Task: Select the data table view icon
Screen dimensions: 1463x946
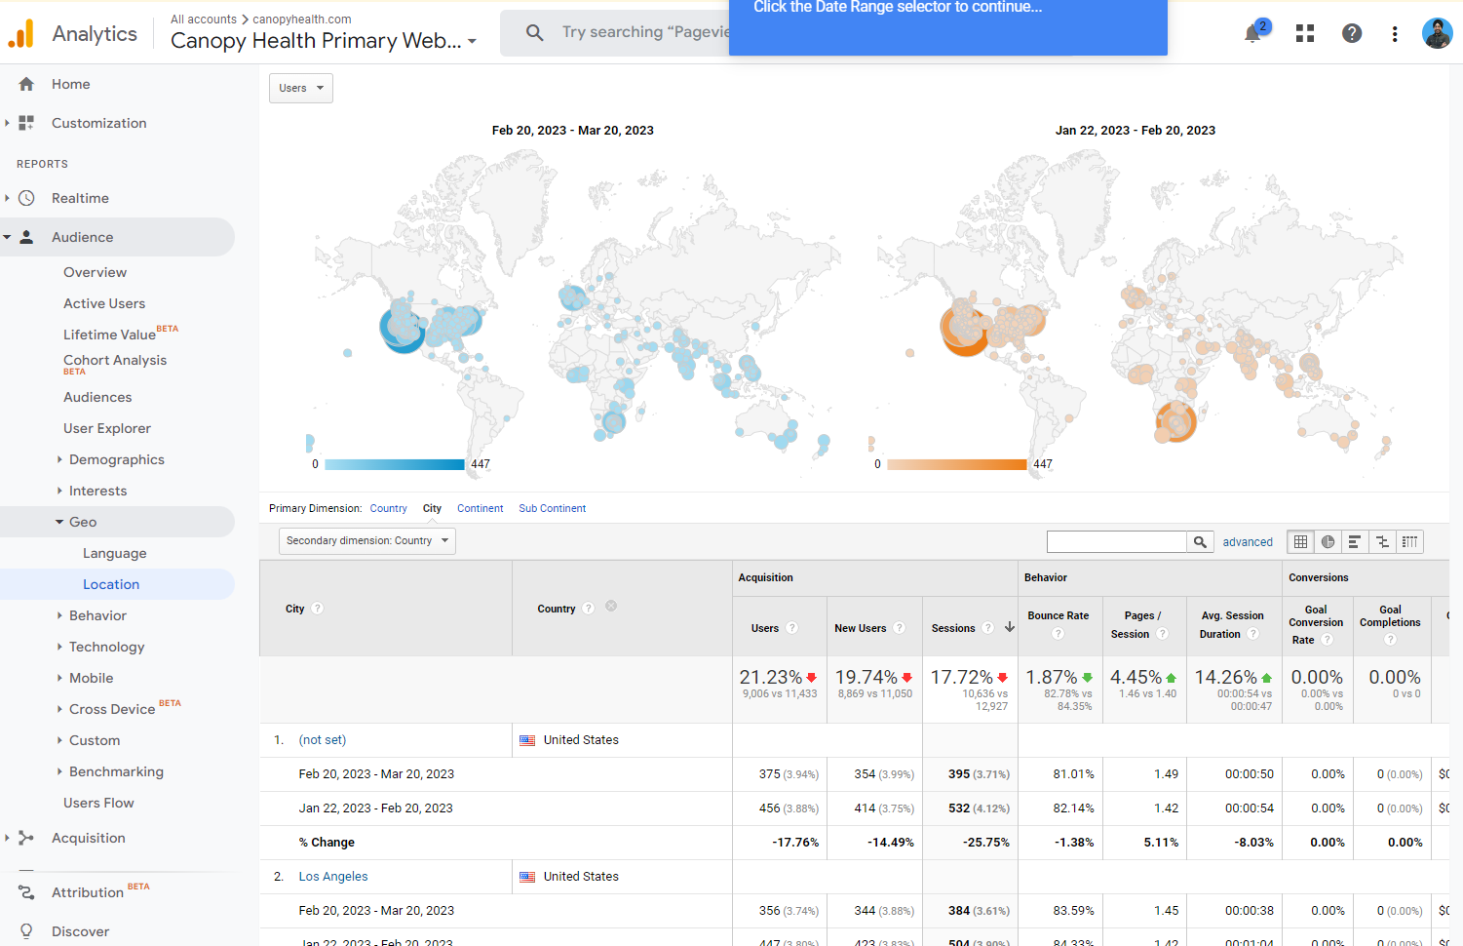Action: [1300, 542]
